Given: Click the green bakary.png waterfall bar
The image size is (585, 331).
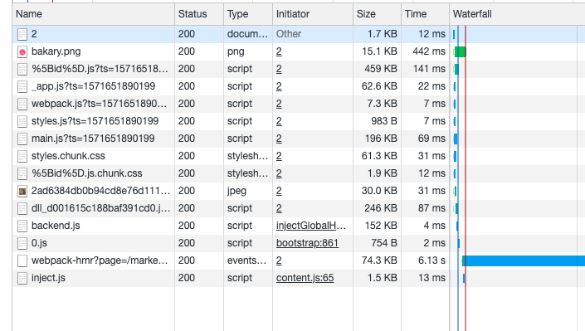Looking at the screenshot, I should 461,52.
